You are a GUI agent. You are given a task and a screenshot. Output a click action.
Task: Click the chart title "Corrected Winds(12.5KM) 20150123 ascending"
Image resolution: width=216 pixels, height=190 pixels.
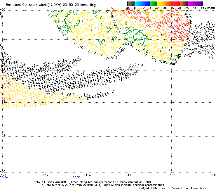59,5
